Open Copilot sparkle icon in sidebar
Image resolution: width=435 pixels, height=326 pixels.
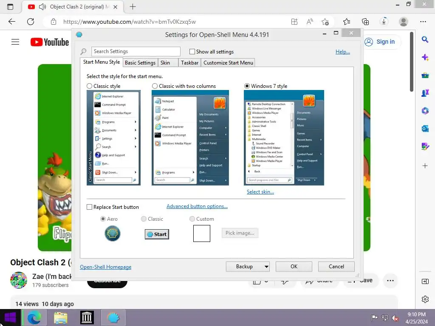point(425,57)
